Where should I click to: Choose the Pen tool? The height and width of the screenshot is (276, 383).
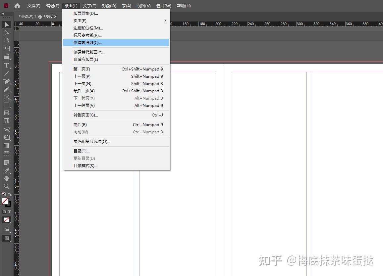[x=6, y=81]
